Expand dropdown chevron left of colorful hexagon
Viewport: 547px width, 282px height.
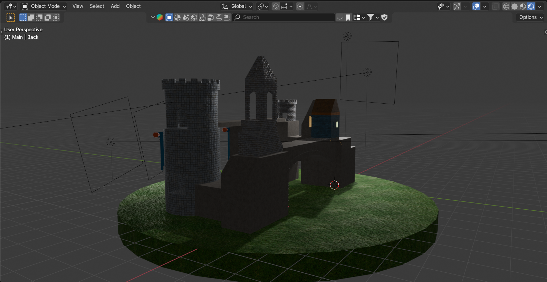click(153, 17)
